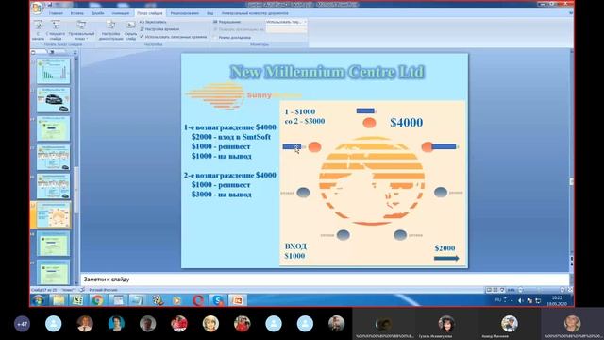Click the RU language indicator in tray
Screen dimensions: 604x340
[x=498, y=300]
